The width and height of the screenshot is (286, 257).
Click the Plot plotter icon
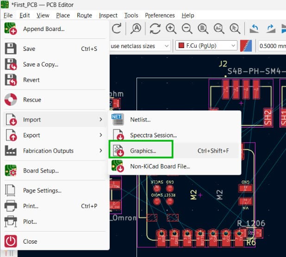pyautogui.click(x=11, y=221)
